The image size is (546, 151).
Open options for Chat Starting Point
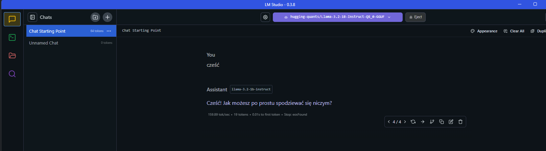point(109,31)
